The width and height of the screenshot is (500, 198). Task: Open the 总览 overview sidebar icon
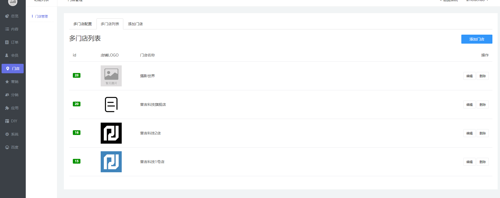click(x=7, y=16)
